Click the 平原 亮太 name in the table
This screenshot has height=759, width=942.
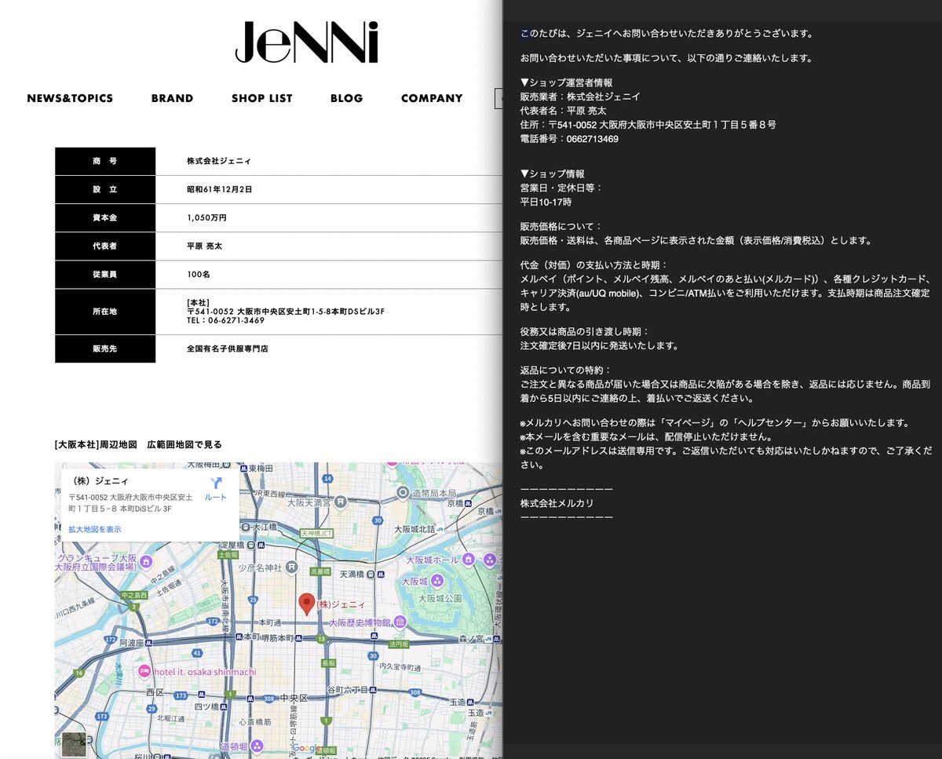tap(204, 246)
